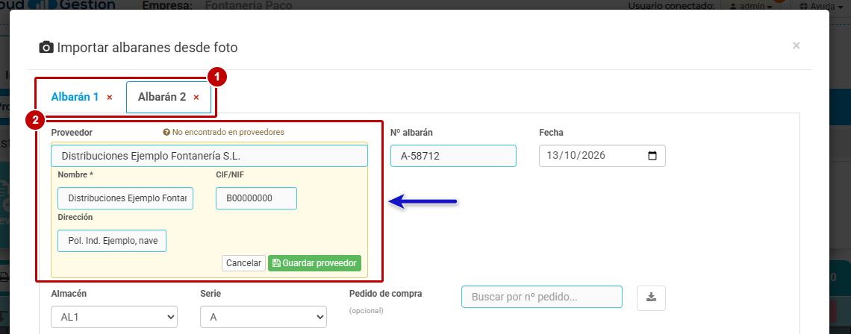This screenshot has height=334, width=851.
Task: Open the calendar picker icon in Fecha
Action: pos(653,156)
